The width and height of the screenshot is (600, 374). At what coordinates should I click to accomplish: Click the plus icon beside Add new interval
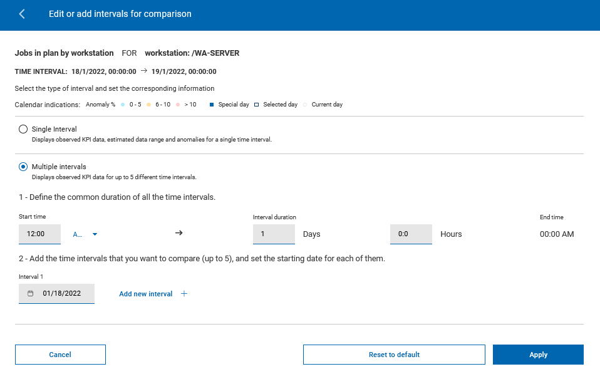coord(184,293)
